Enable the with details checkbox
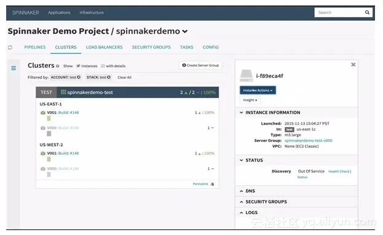This screenshot has width=383, height=235. pyautogui.click(x=103, y=66)
